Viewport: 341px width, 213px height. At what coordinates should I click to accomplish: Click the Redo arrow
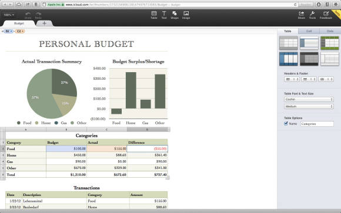coord(38,15)
